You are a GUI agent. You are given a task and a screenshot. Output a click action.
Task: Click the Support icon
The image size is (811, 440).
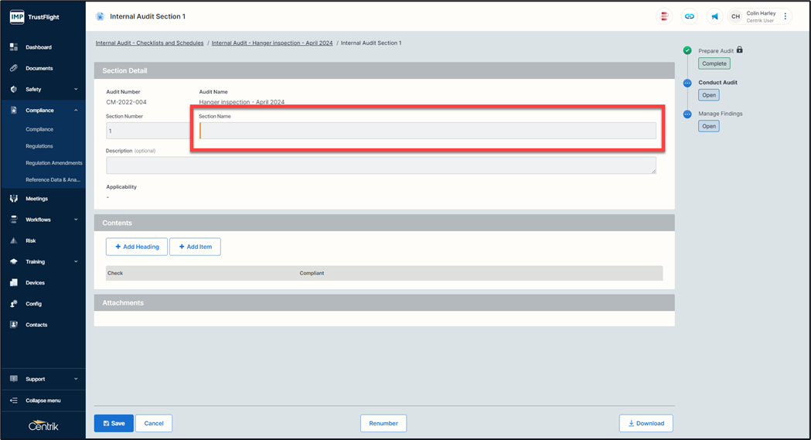click(14, 379)
